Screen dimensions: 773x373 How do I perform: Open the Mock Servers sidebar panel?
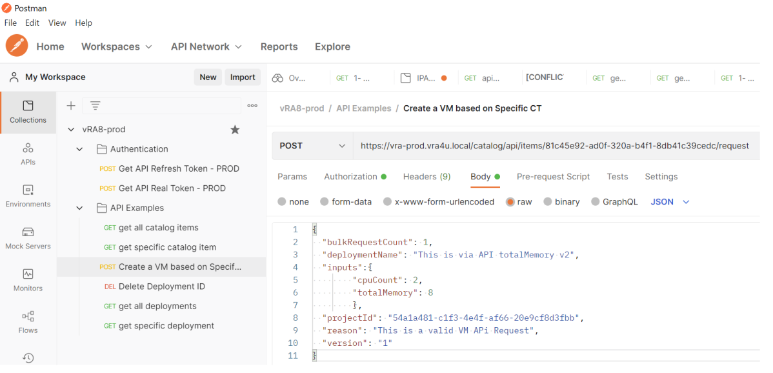pyautogui.click(x=28, y=238)
